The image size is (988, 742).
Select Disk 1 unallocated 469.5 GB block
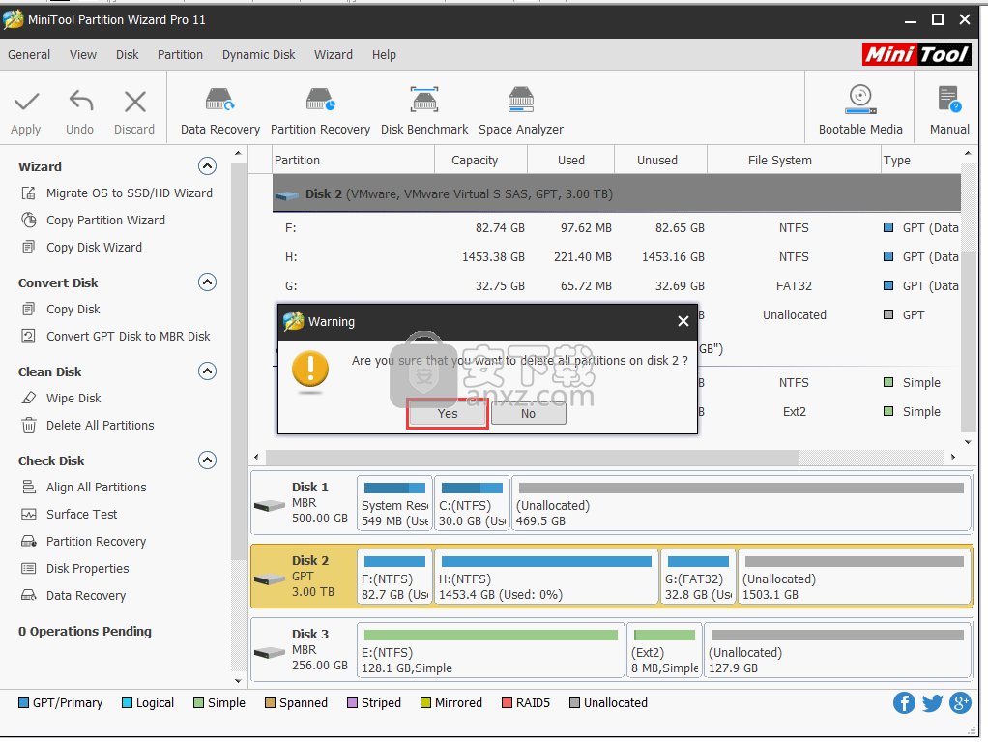tap(741, 503)
